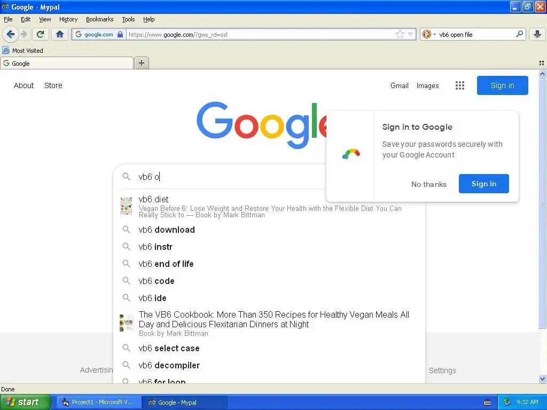Click the vb6 diet book thumbnail
547x410 pixels.
click(126, 206)
